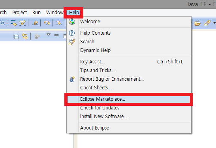Minimize the left view panel
The height and width of the screenshot is (148, 216).
click(x=56, y=35)
